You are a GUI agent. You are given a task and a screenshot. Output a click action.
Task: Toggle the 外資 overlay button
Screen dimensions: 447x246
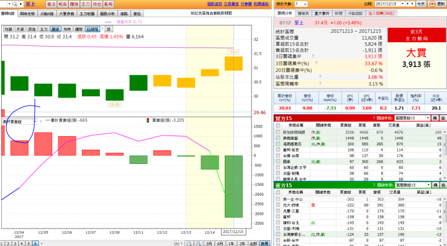click(20, 29)
